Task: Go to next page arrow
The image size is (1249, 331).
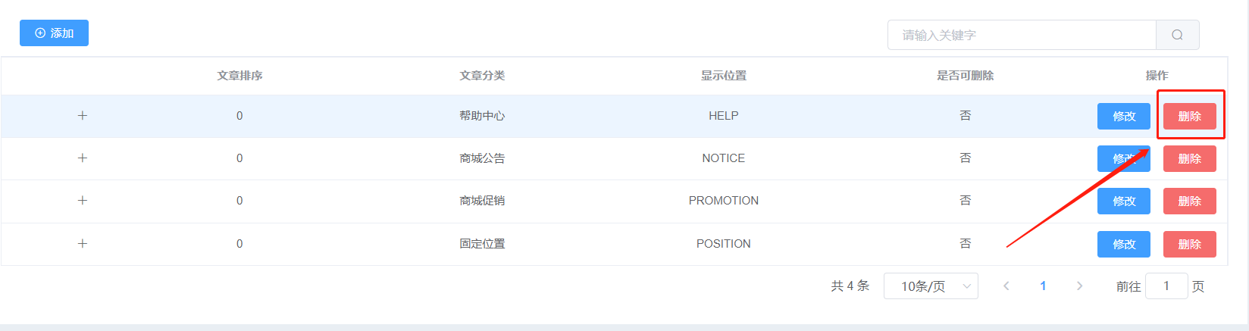Action: 1079,286
